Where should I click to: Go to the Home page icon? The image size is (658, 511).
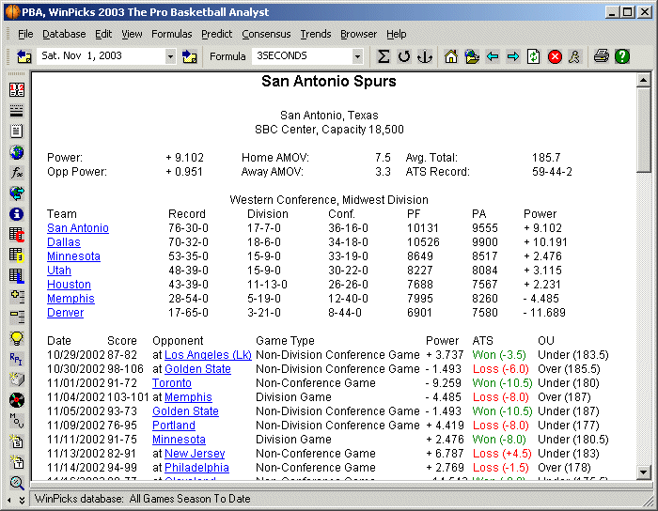(x=451, y=56)
